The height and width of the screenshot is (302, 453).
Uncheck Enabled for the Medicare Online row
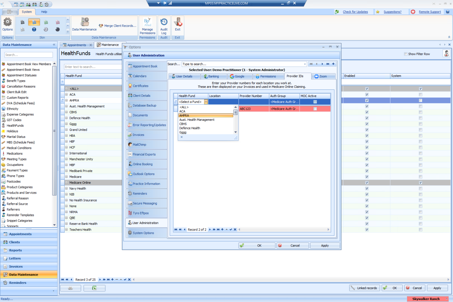pos(367,182)
